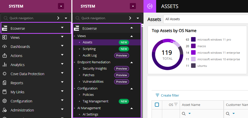Click the Actions upload icon

[x=5, y=55]
